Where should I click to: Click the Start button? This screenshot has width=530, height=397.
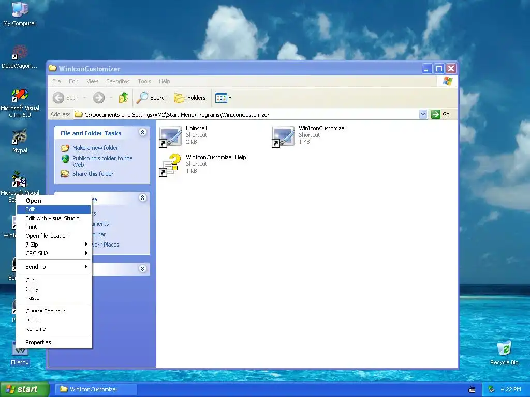pyautogui.click(x=25, y=389)
